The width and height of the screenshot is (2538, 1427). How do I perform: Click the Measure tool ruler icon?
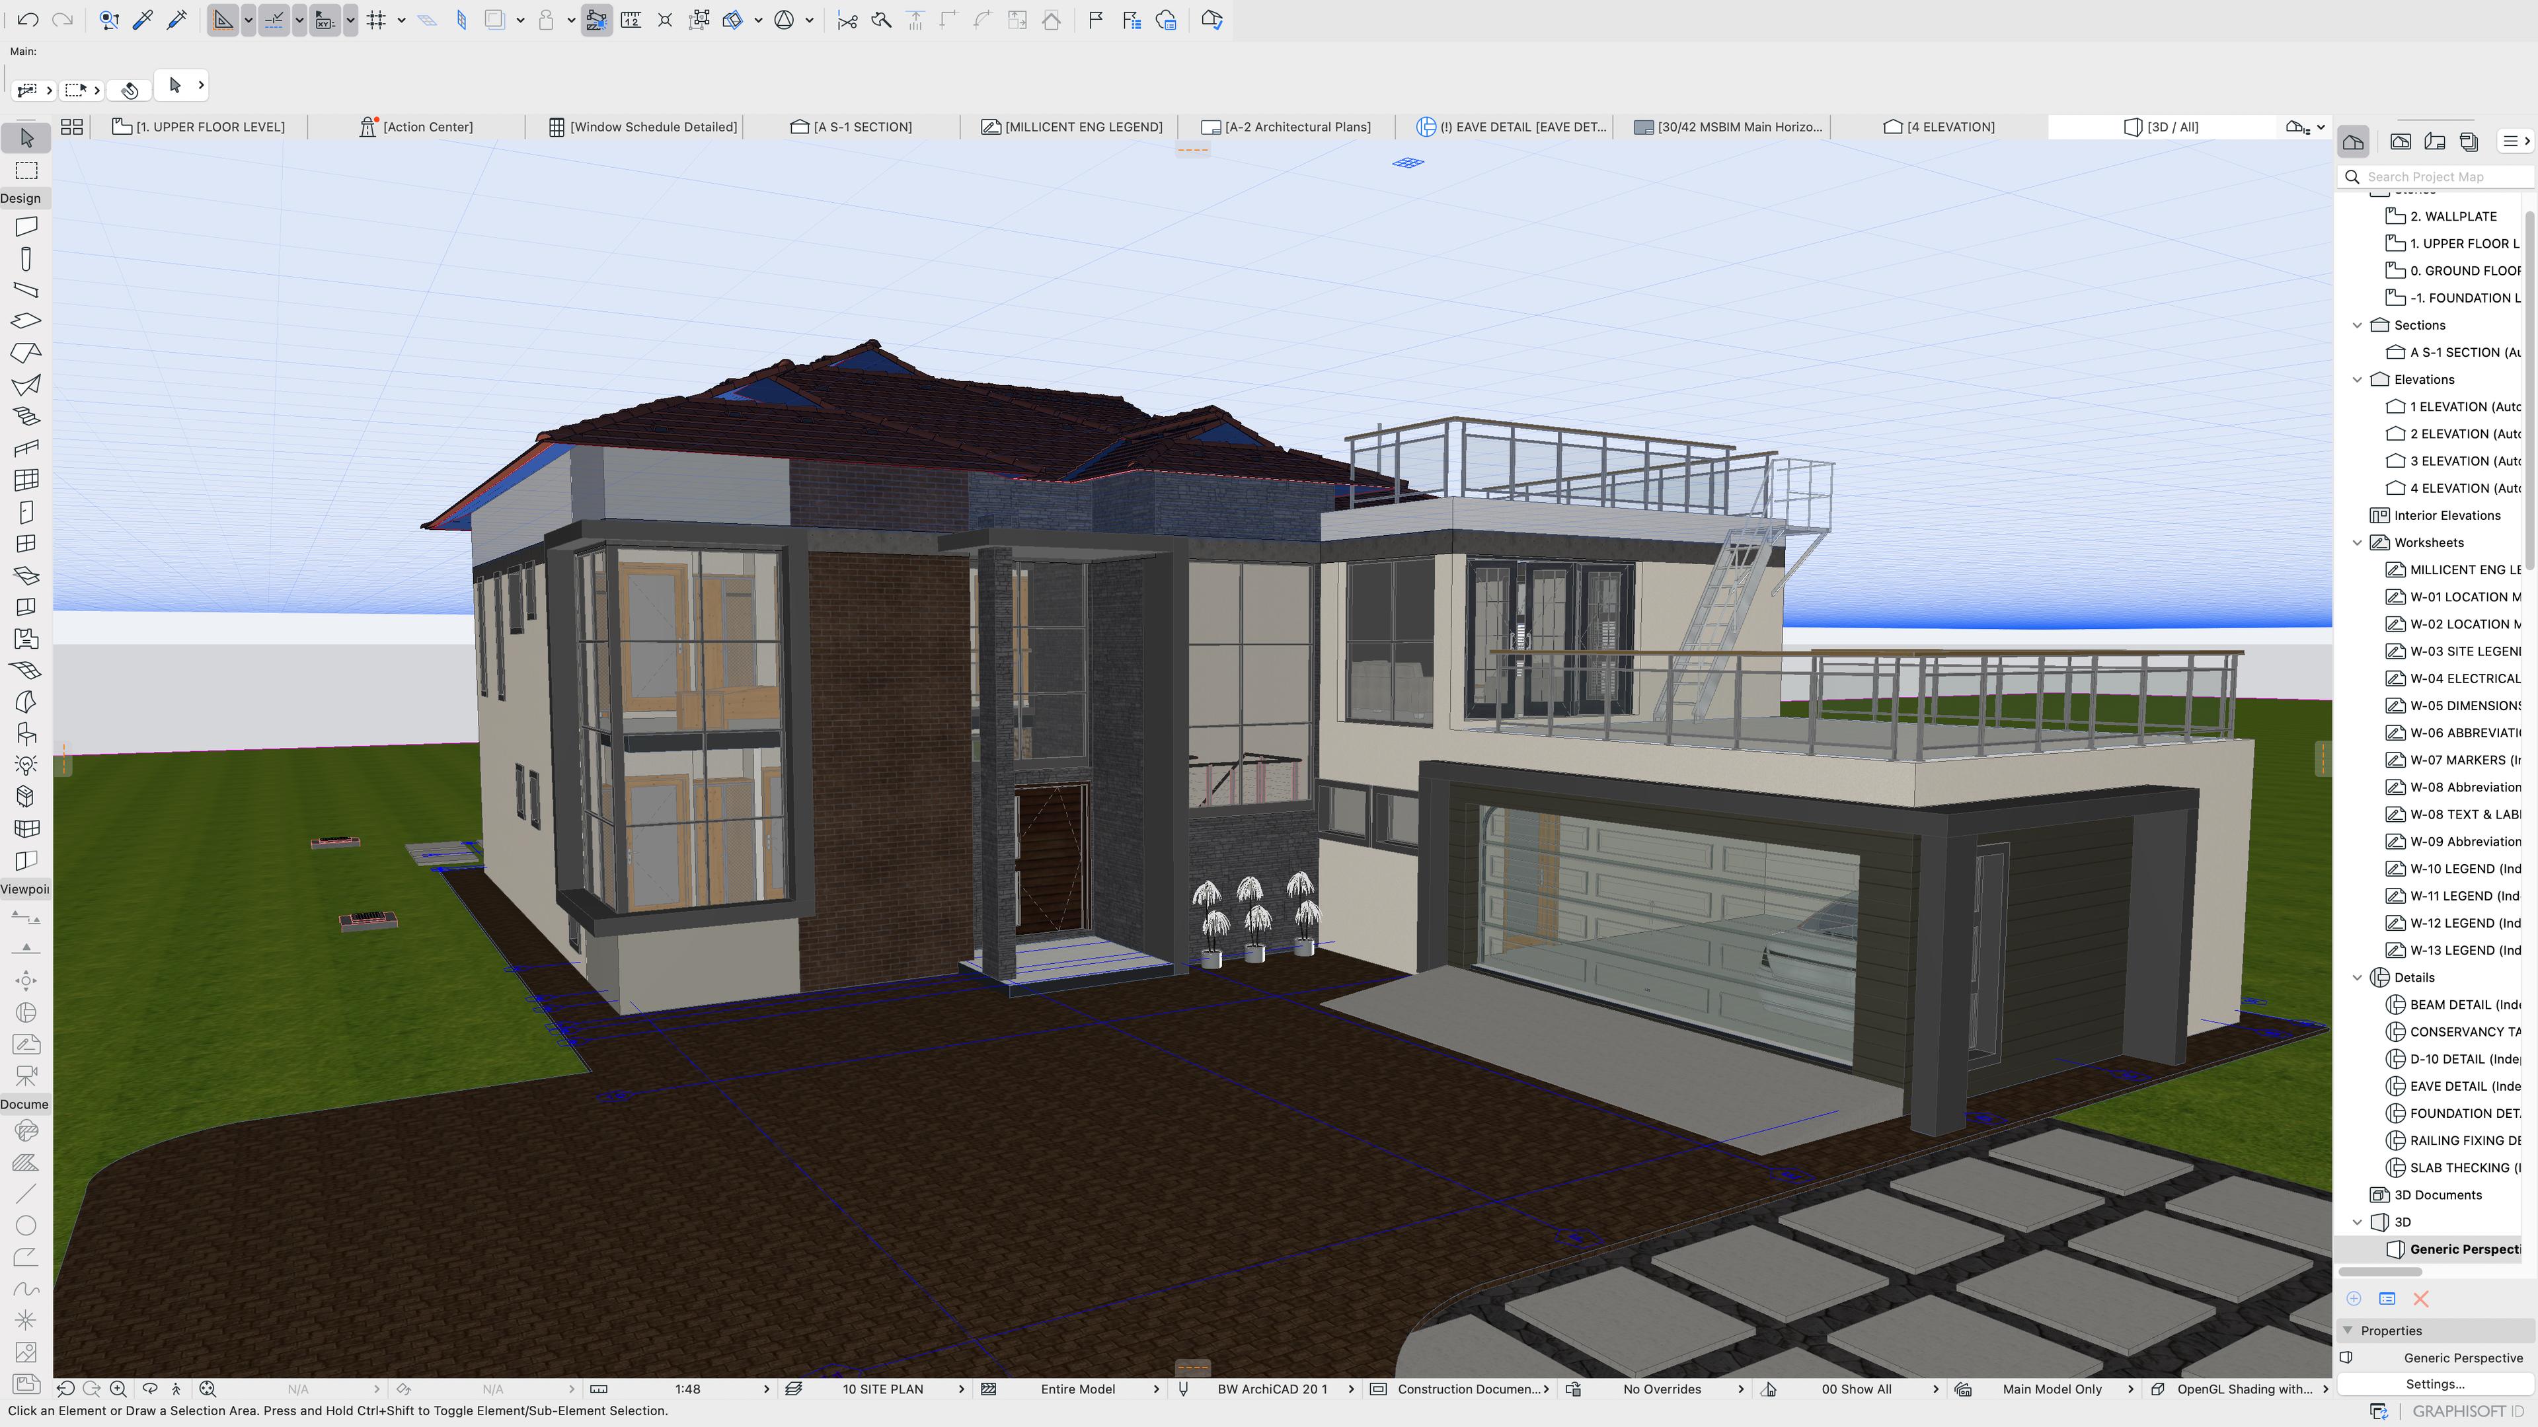point(631,20)
